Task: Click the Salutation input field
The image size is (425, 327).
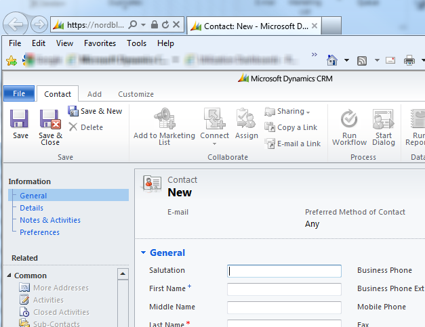Action: (x=284, y=271)
